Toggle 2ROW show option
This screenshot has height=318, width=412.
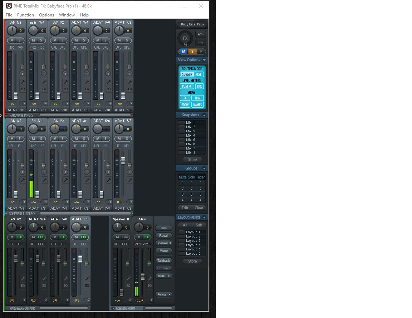(x=185, y=105)
